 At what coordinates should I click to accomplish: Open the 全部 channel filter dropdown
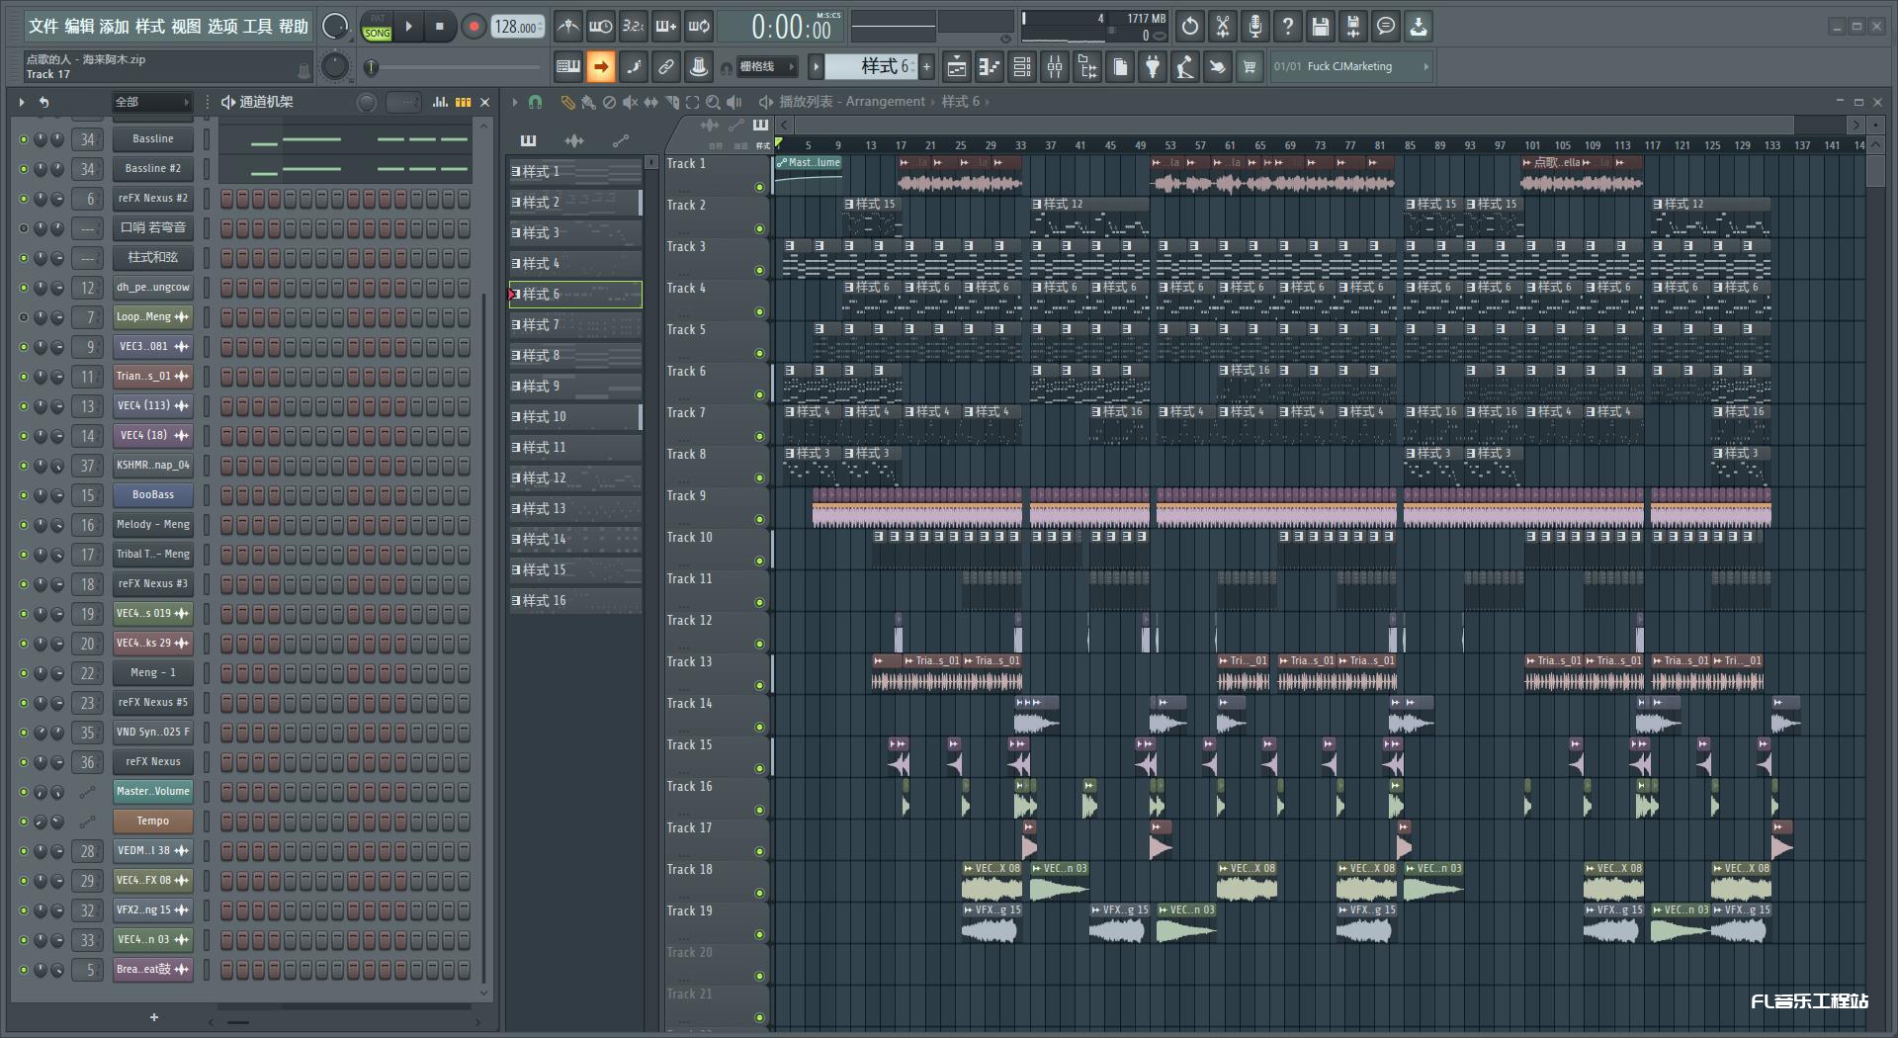151,102
